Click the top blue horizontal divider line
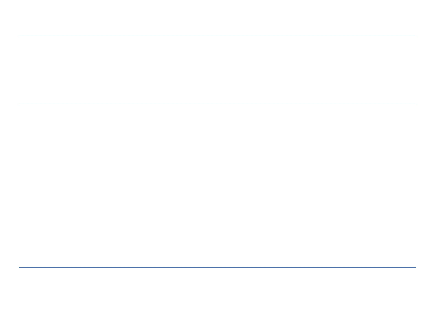The image size is (435, 336). point(217,36)
